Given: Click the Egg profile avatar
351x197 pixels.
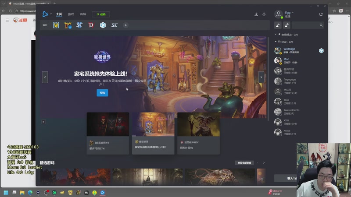Looking at the screenshot, I should tap(279, 14).
